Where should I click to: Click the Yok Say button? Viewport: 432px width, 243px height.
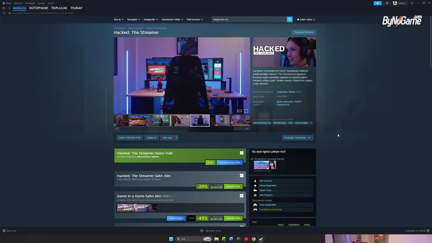[x=167, y=138]
